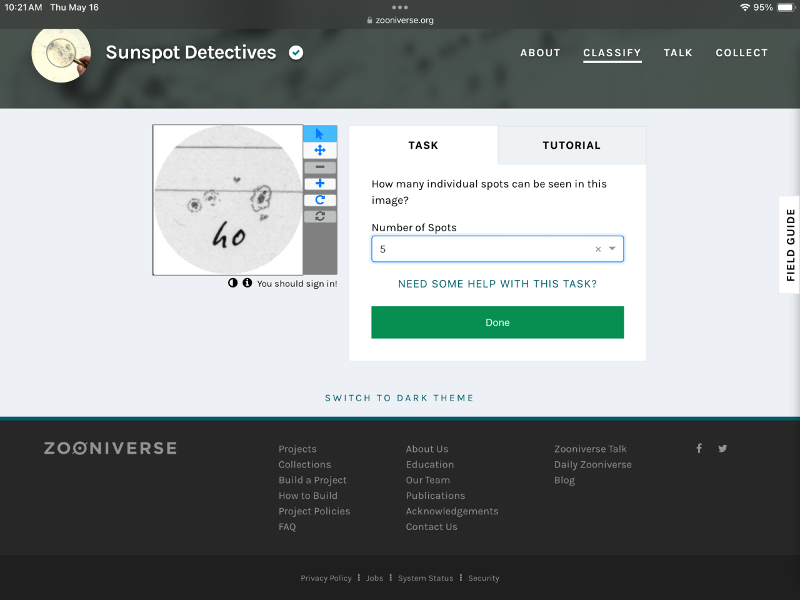This screenshot has width=800, height=600.
Task: Open the Security link
Action: (484, 578)
